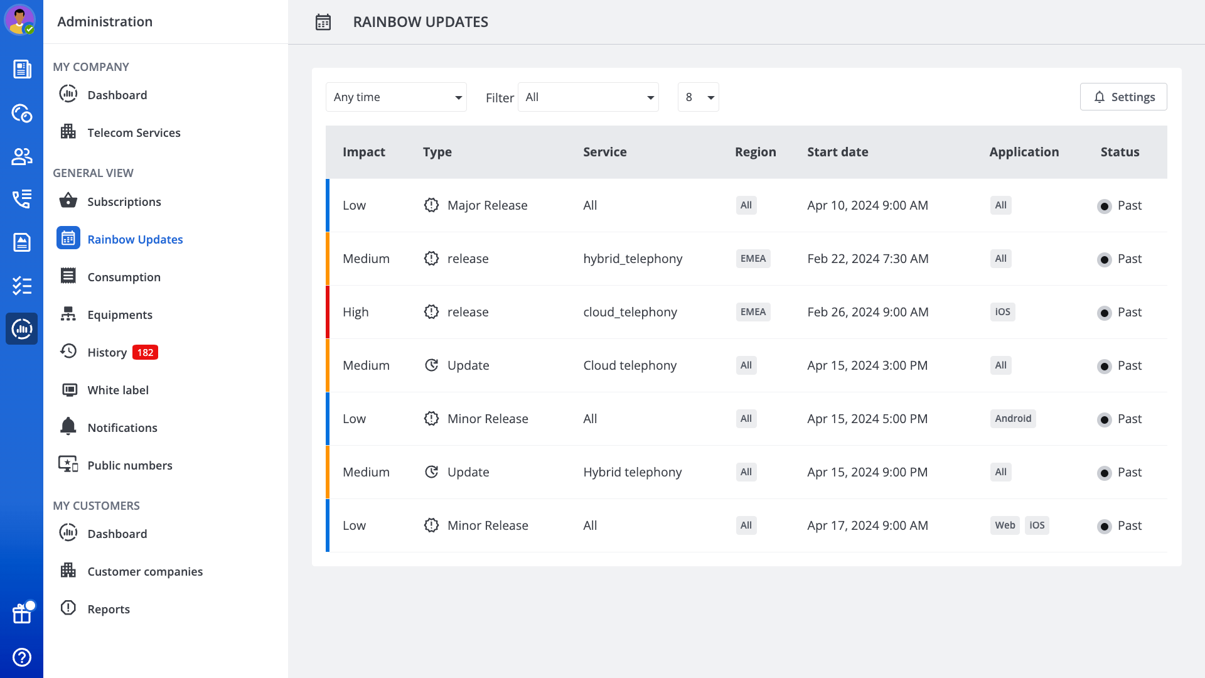Click the Notifications bell icon in menu
Screen dimensions: 1205x678
pos(68,426)
